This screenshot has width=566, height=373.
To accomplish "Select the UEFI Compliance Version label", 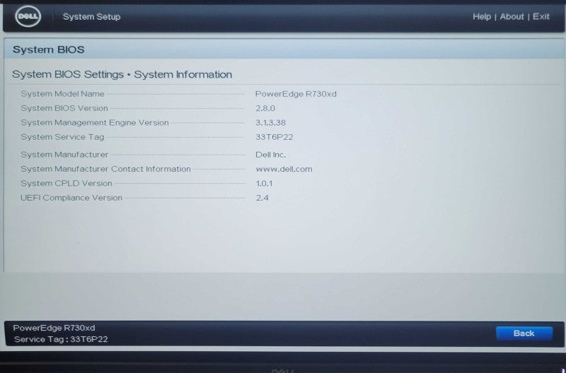I will (x=71, y=198).
